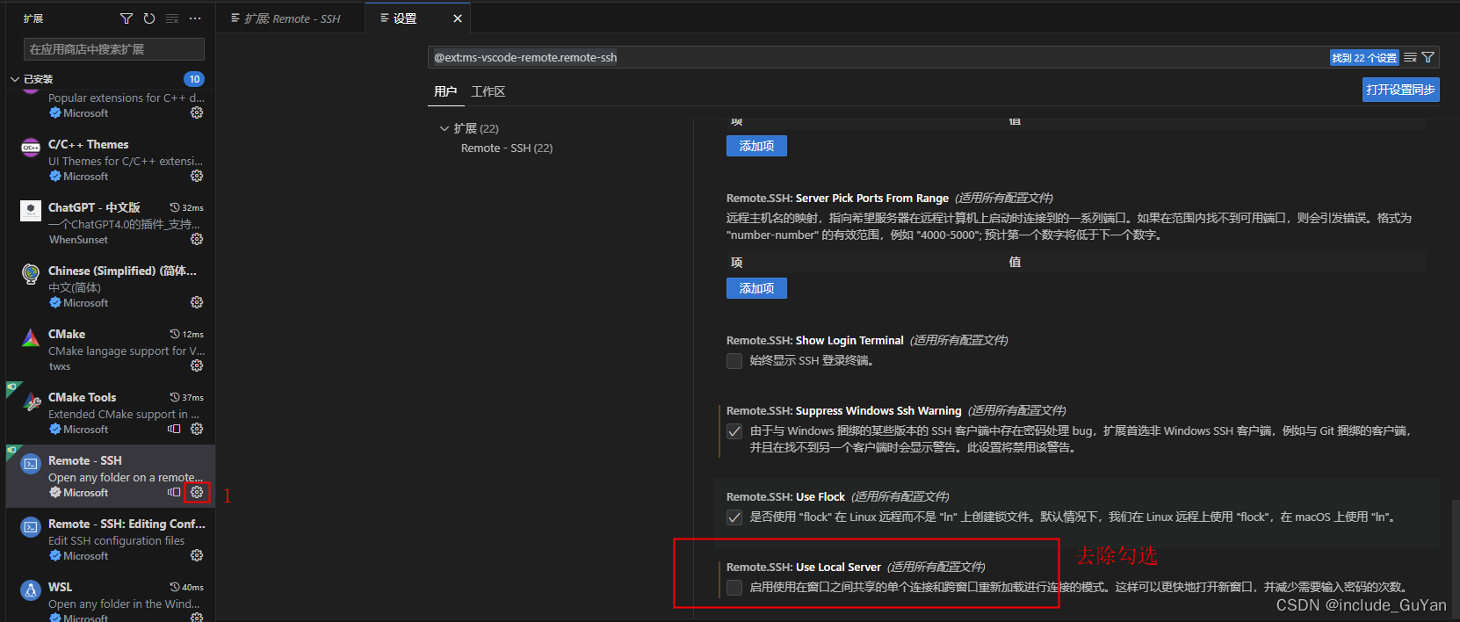Open the WSL extension entry

pyautogui.click(x=110, y=599)
